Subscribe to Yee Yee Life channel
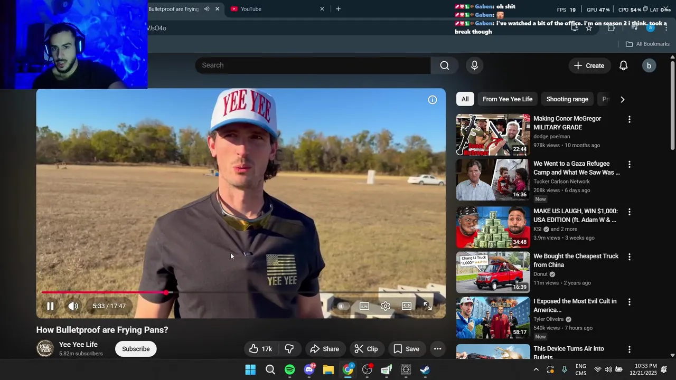Viewport: 676px width, 380px height. pos(136,349)
